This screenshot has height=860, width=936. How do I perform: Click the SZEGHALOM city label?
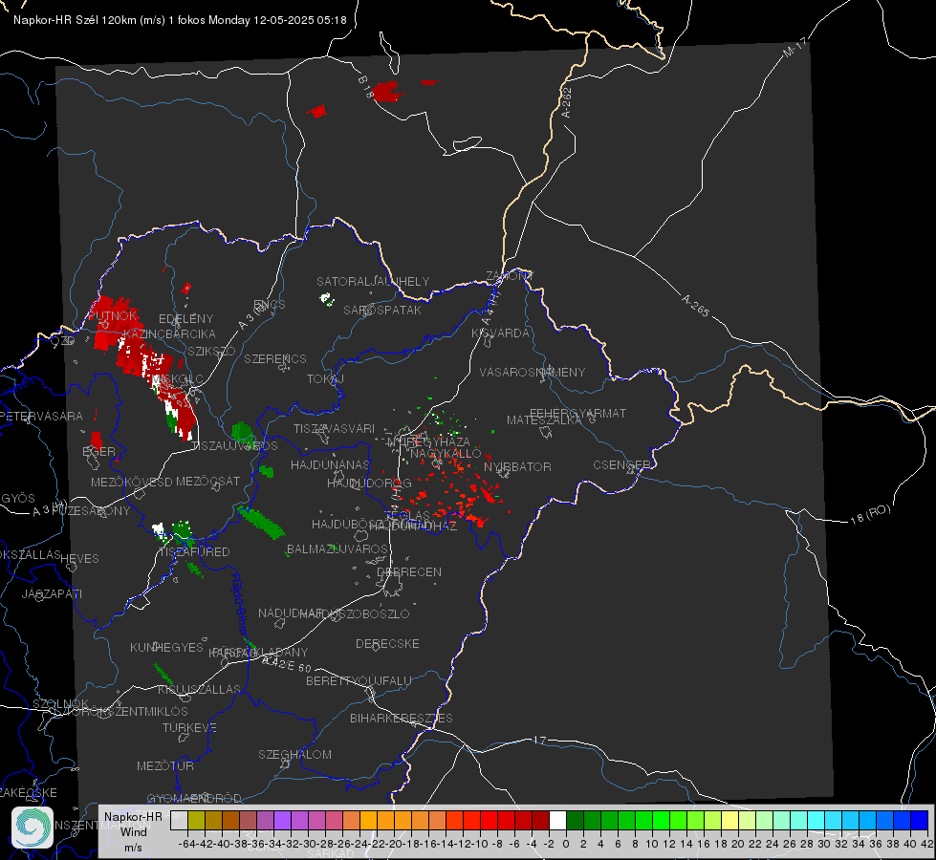294,754
